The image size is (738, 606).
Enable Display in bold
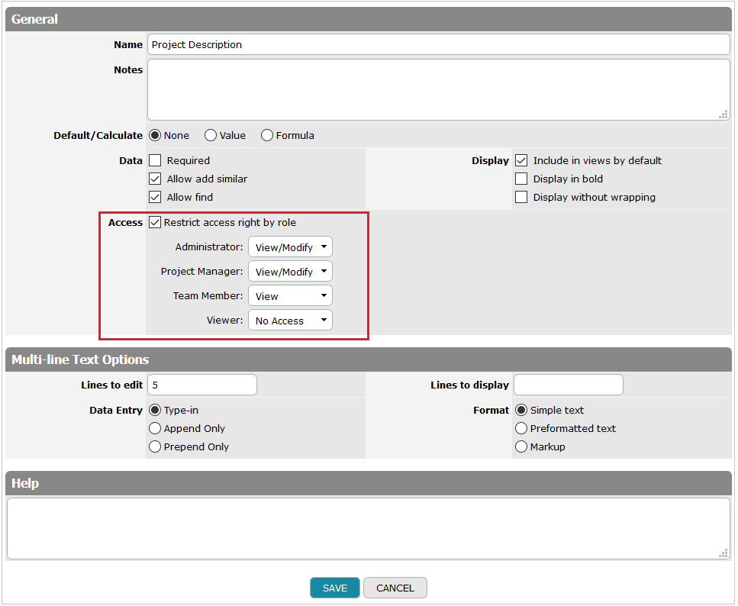[x=521, y=179]
